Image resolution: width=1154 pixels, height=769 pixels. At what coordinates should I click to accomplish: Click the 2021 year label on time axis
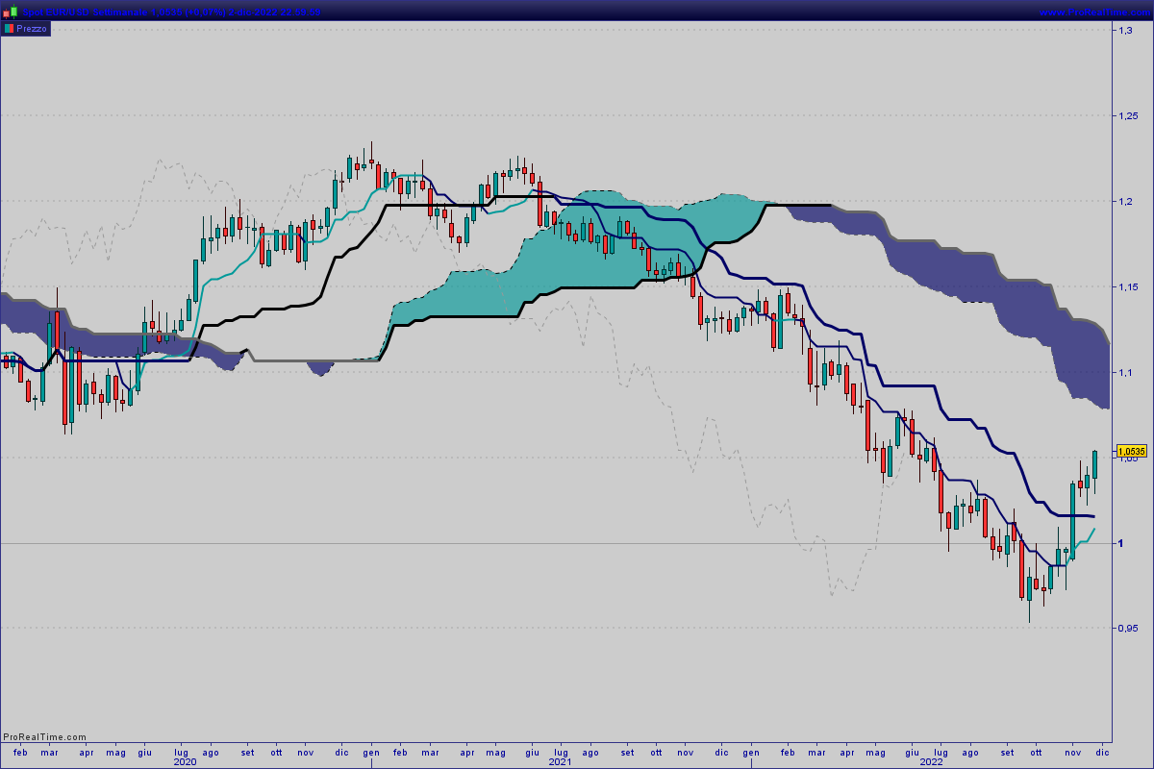pyautogui.click(x=561, y=761)
